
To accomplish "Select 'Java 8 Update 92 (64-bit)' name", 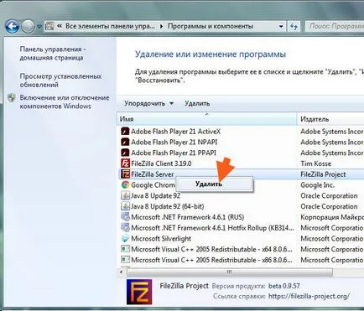I will 168,206.
